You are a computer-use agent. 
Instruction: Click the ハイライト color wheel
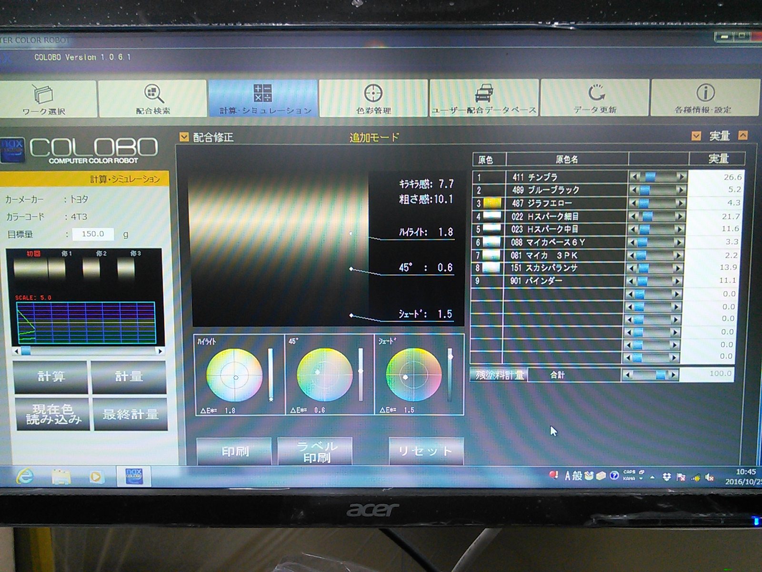pos(235,375)
